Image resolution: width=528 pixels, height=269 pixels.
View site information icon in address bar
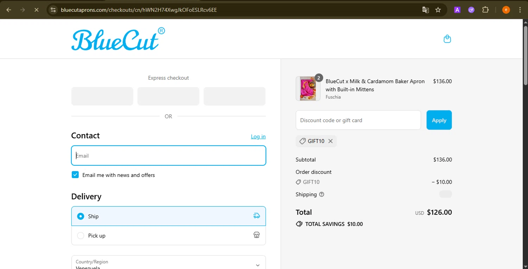pos(53,10)
